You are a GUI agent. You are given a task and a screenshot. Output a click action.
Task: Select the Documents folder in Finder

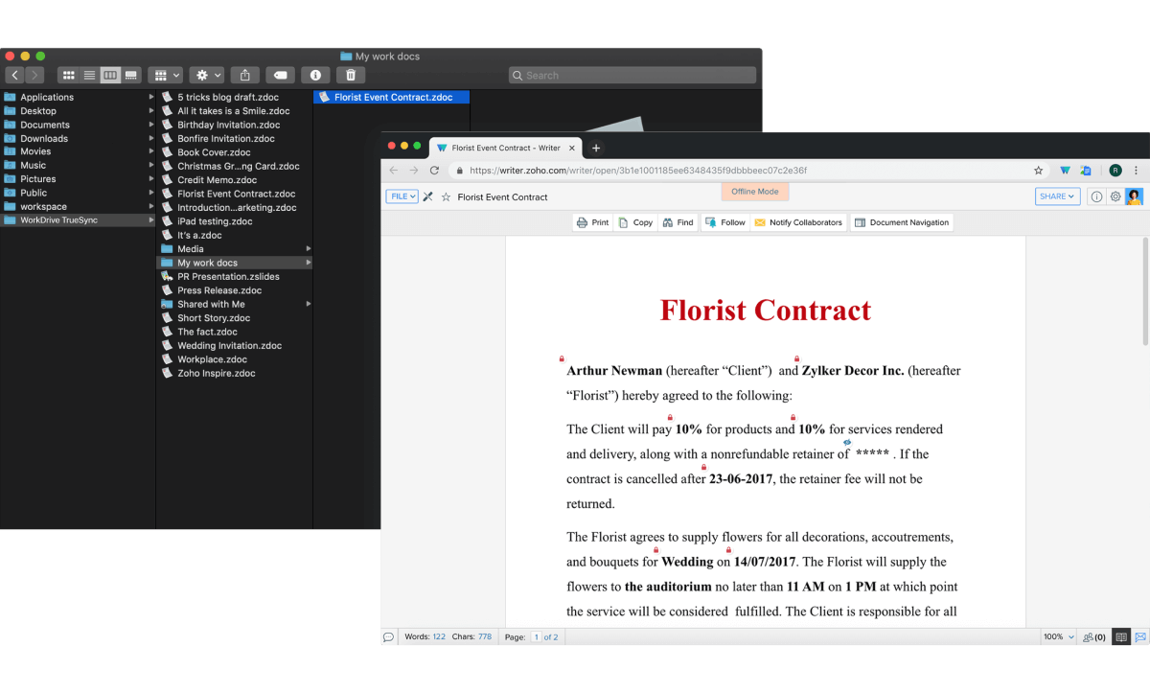tap(78, 125)
